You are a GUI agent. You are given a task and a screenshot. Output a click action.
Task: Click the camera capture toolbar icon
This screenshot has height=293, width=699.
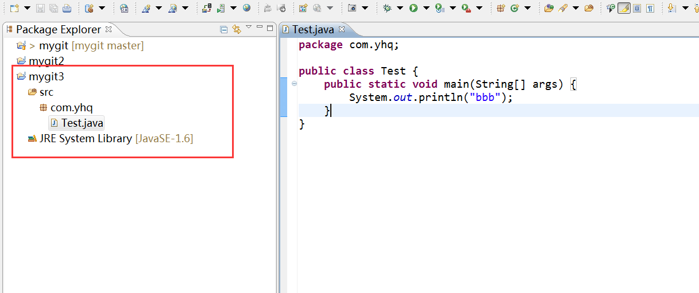(x=352, y=8)
